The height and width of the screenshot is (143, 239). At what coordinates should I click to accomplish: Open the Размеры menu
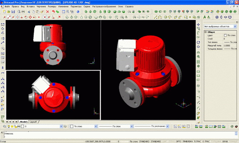[x=52, y=6]
